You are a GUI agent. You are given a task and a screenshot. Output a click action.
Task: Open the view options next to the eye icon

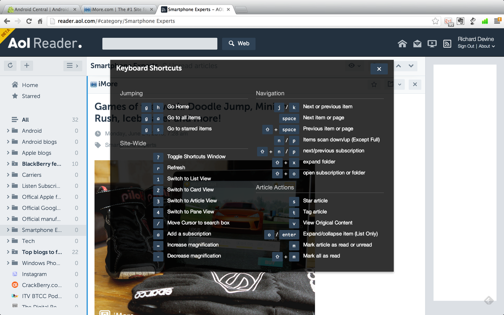(x=360, y=66)
